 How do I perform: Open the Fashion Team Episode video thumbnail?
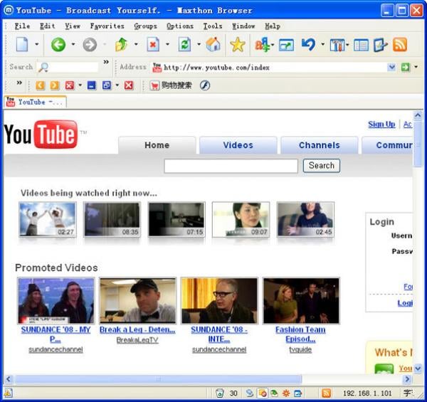point(300,300)
